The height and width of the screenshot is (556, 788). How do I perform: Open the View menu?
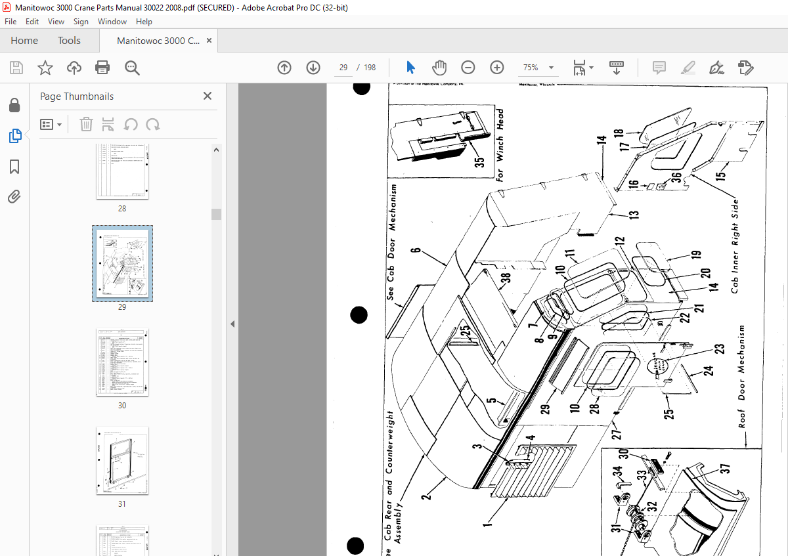(x=56, y=22)
